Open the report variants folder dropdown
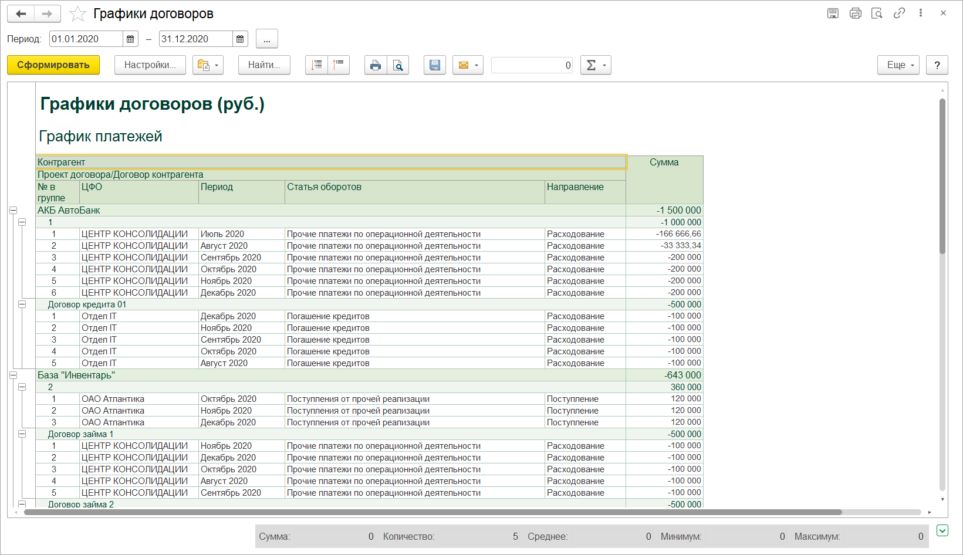The image size is (963, 555). click(208, 65)
